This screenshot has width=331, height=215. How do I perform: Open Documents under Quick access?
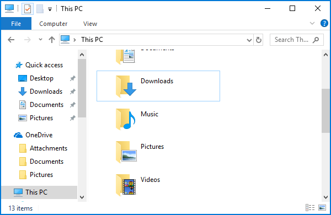coord(46,105)
